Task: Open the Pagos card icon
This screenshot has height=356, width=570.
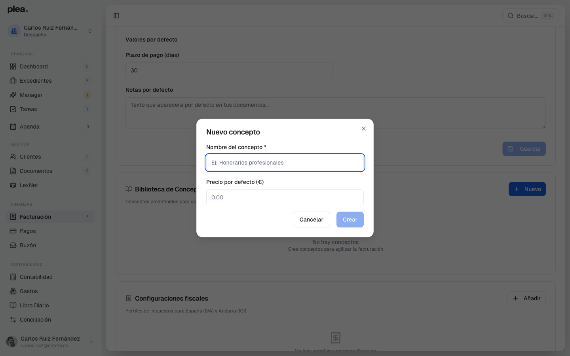Action: pos(13,231)
